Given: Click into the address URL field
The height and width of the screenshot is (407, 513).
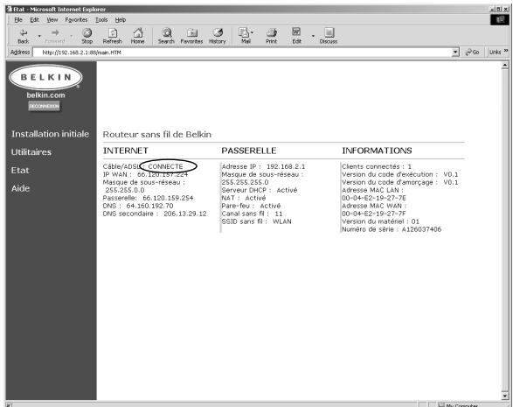Looking at the screenshot, I should [x=242, y=53].
